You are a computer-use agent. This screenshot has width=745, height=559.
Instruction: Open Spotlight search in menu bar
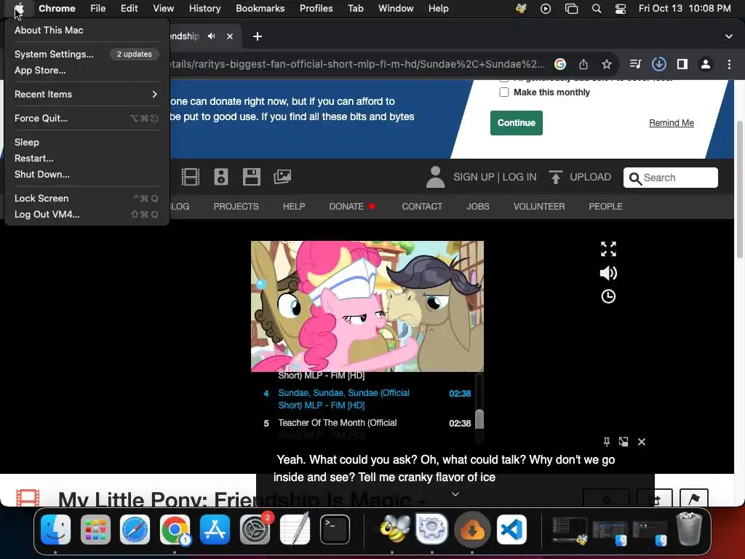(597, 8)
